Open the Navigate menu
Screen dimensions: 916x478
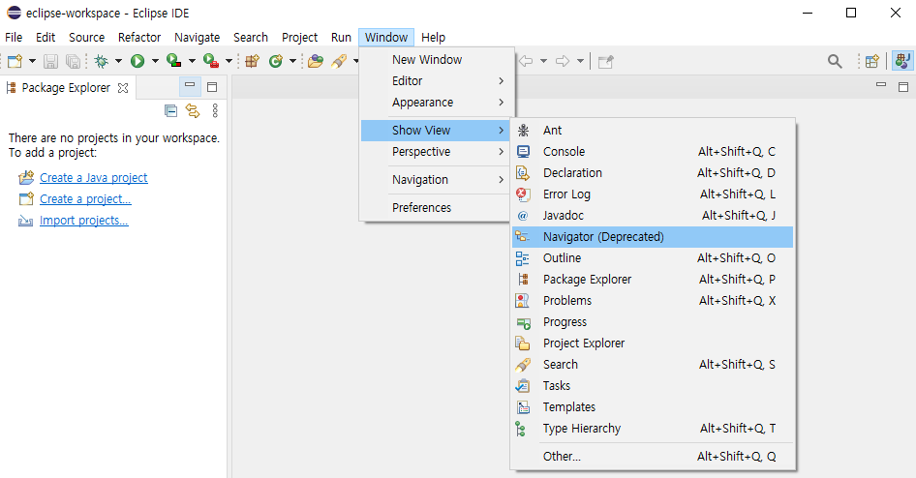click(x=197, y=38)
